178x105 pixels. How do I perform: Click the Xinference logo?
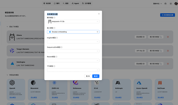76,82
